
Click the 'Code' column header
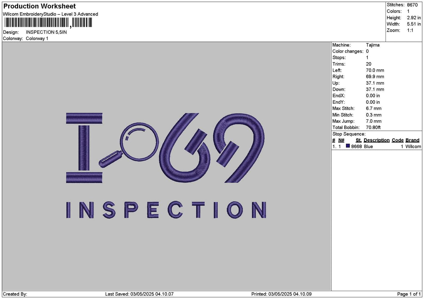tap(398, 140)
